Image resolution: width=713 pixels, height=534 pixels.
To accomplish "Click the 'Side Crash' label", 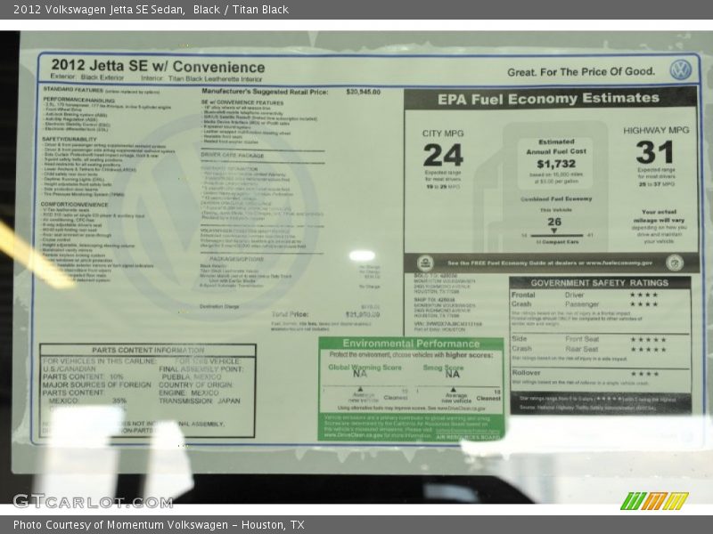I will [x=521, y=344].
